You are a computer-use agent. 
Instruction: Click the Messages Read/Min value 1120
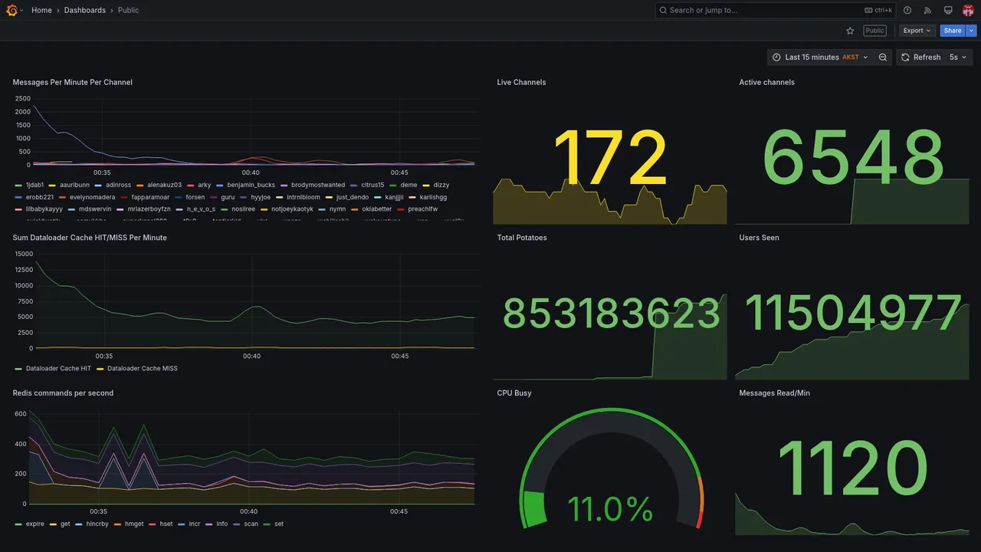(x=852, y=469)
